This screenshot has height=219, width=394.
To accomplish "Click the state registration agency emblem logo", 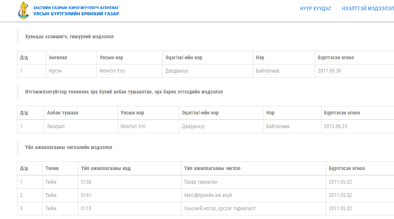I will tap(23, 10).
